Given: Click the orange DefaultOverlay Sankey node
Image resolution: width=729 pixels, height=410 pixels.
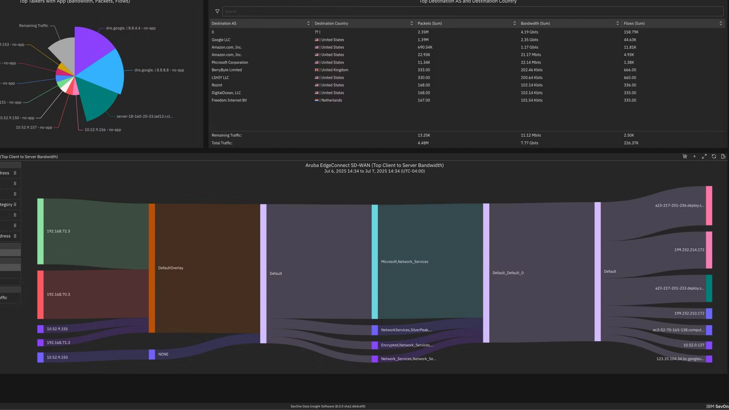Looking at the screenshot, I should coord(152,268).
